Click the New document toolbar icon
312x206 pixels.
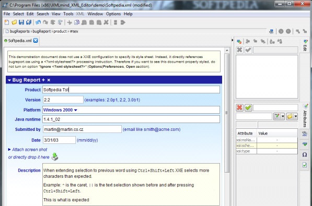pyautogui.click(x=7, y=22)
